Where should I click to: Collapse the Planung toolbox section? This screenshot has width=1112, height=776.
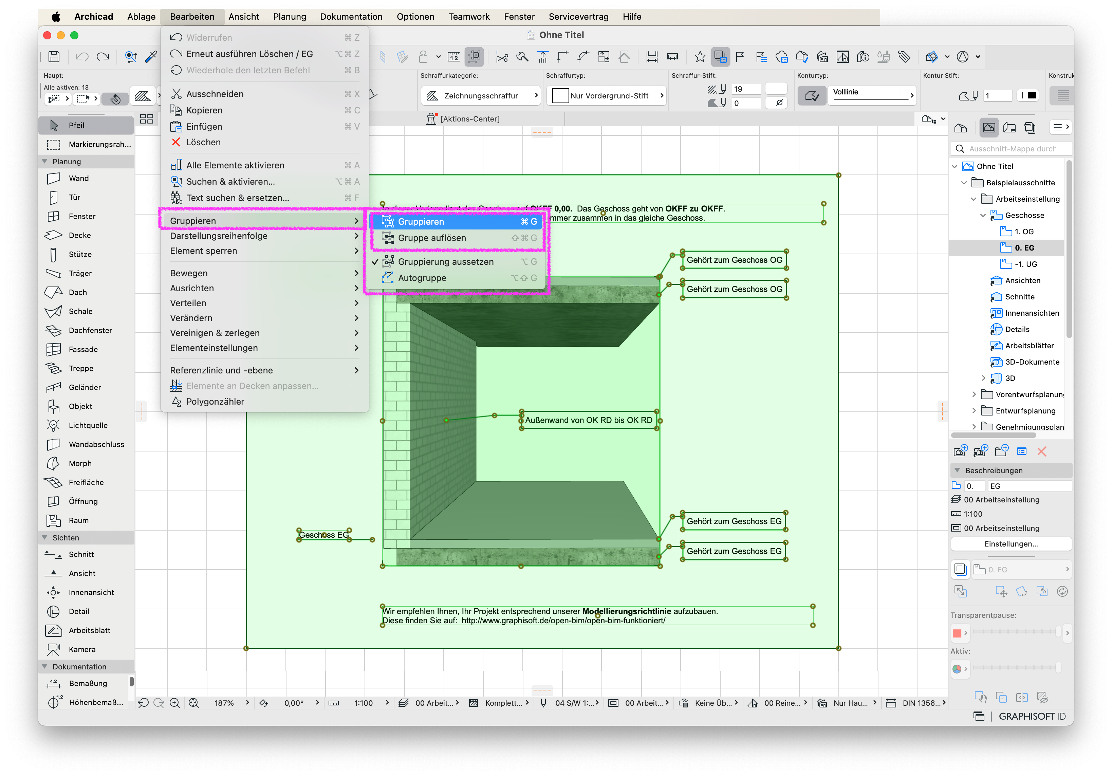[44, 161]
